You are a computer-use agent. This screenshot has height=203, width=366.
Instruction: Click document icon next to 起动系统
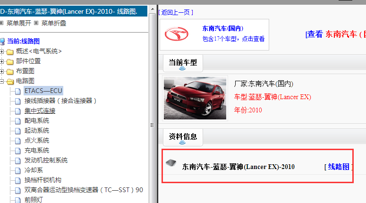(18, 131)
